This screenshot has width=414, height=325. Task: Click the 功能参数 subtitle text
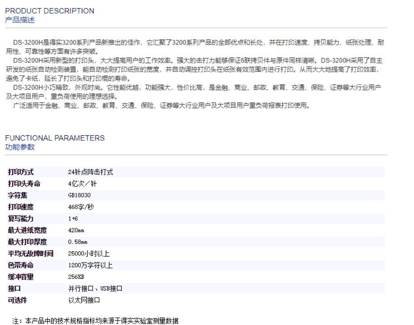20,147
